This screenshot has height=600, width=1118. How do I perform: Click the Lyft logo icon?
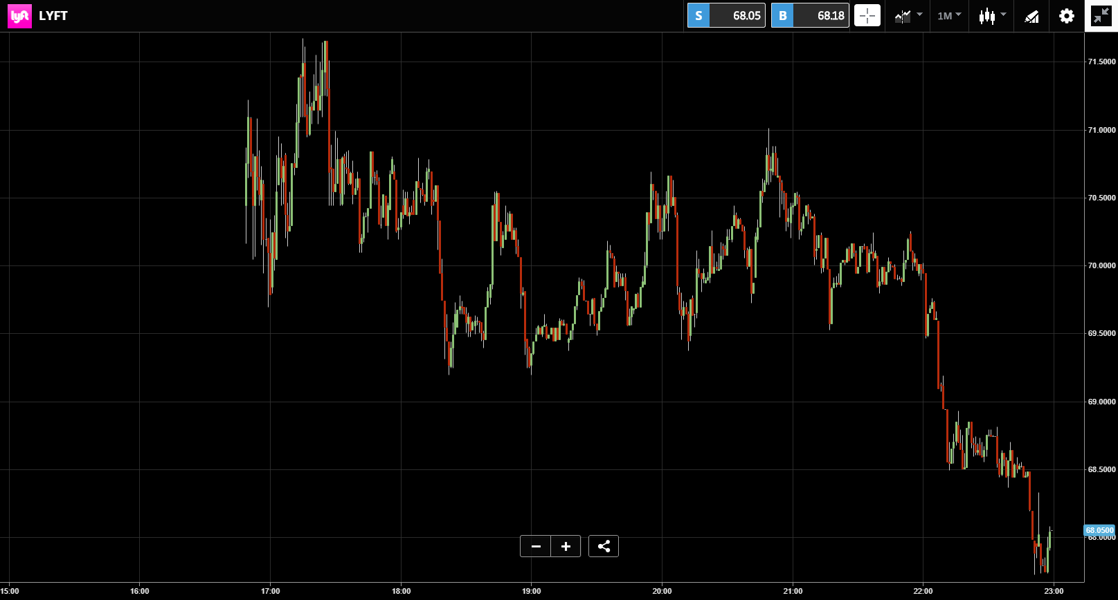[19, 16]
